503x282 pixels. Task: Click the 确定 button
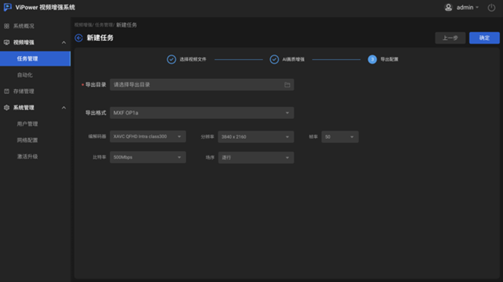[484, 38]
